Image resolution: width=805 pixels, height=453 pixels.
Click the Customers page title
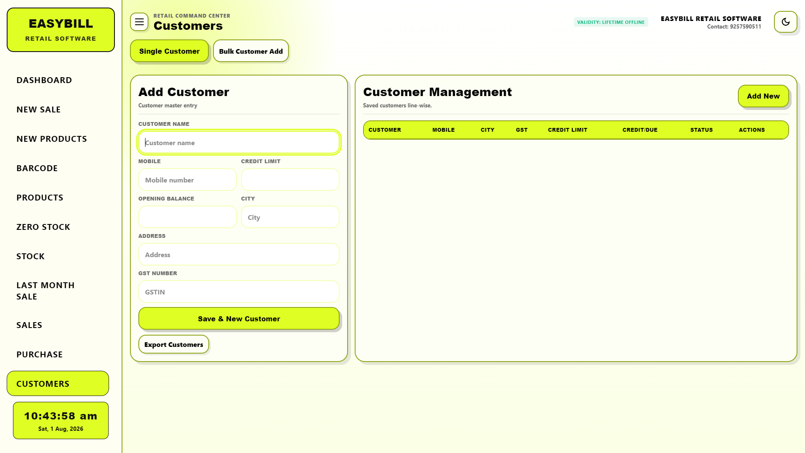188,26
